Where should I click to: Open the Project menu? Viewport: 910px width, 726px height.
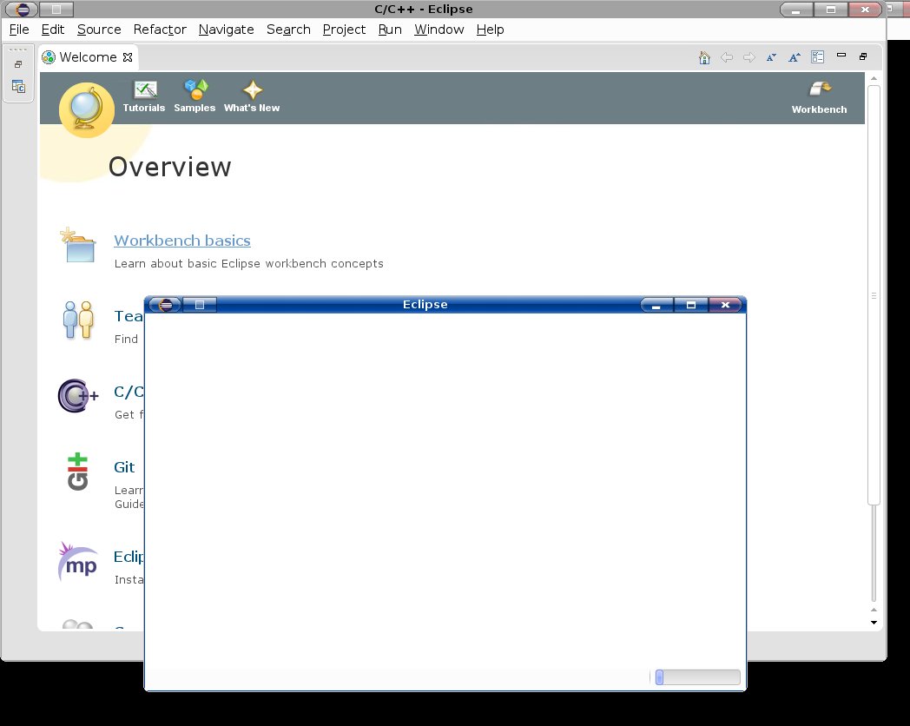(x=344, y=30)
